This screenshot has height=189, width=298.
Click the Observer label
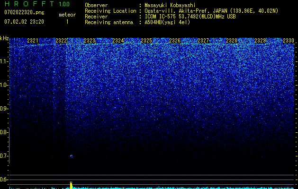[x=96, y=5]
